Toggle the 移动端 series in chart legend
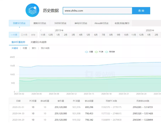 (x=110, y=52)
